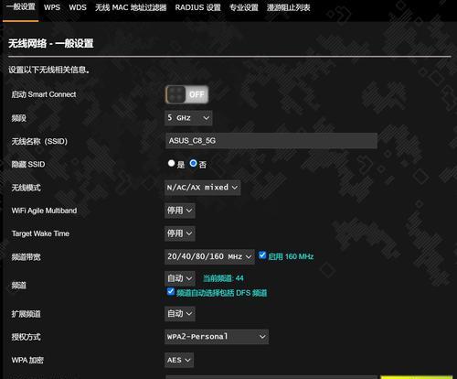Open the Target Wake Time dropdown
Screen dimensions: 457x379
point(180,233)
